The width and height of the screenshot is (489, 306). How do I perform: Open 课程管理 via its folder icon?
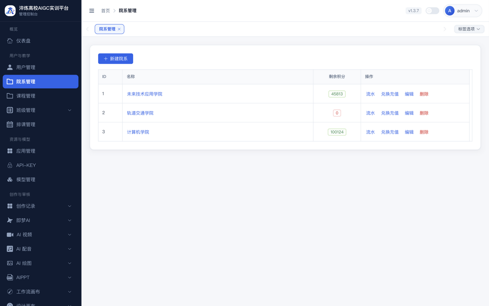pos(10,96)
